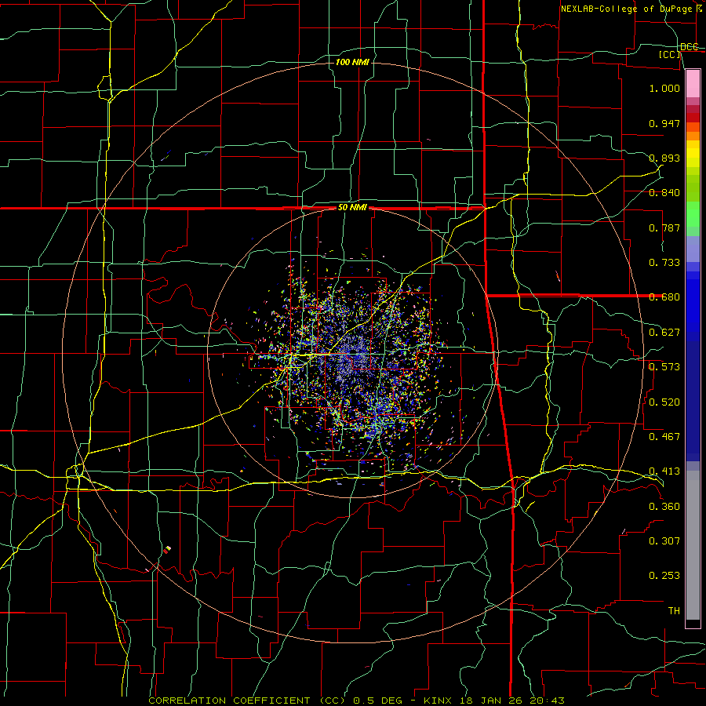Select the DCC label above the color bar
The image size is (706, 706).
click(690, 47)
